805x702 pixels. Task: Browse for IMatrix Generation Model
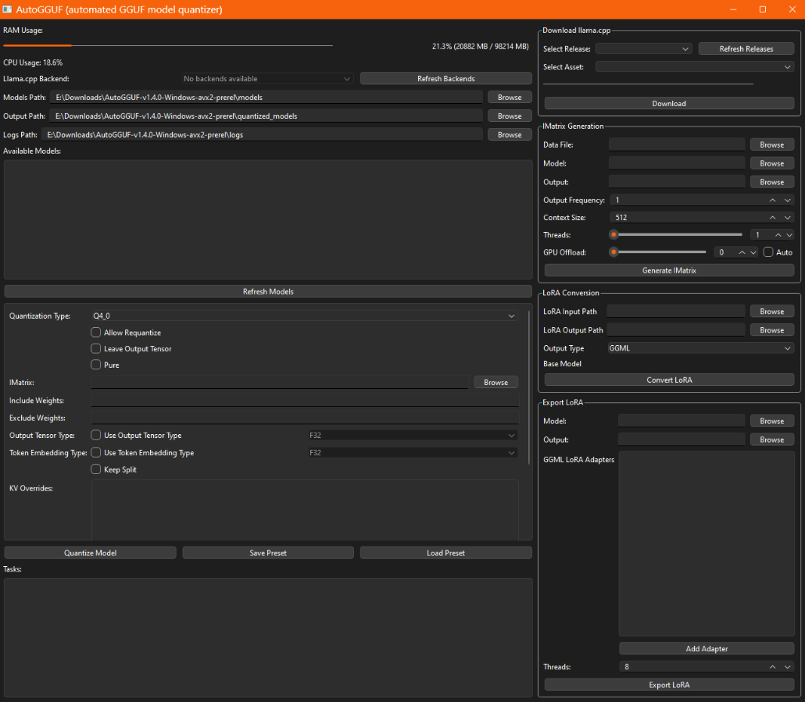(771, 163)
